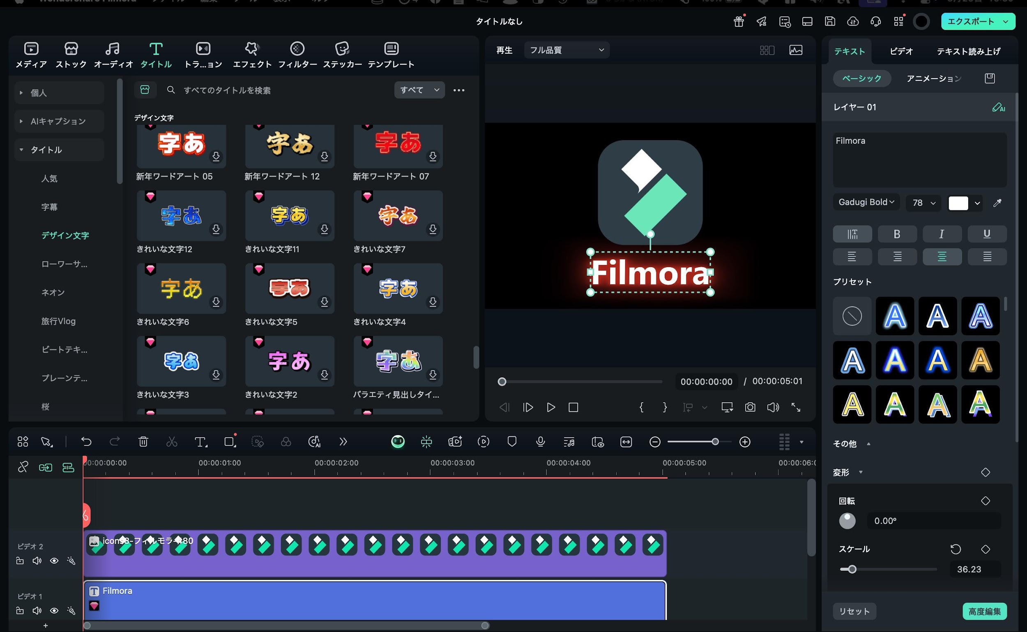Stop the preview playback

pos(573,407)
